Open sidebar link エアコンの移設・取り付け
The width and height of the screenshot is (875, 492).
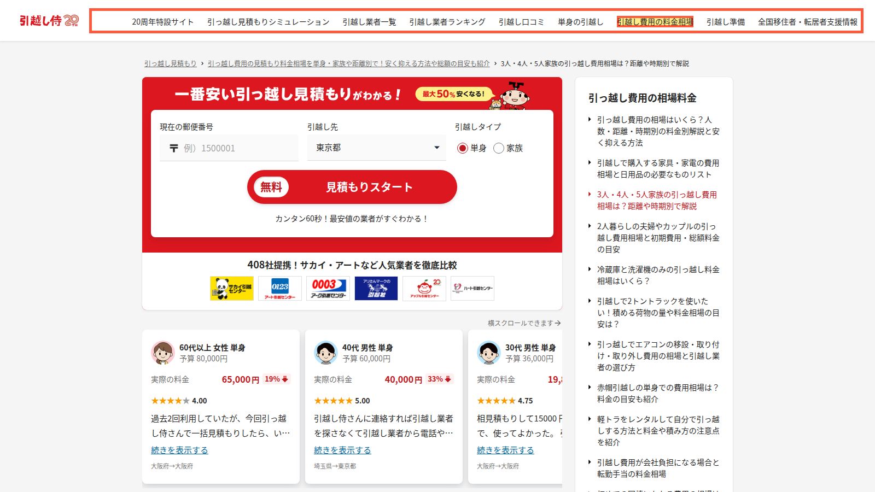[x=658, y=356]
